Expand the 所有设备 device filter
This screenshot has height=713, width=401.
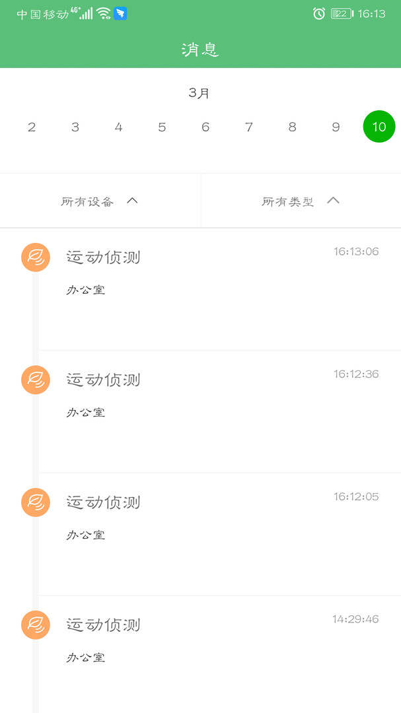coord(100,201)
